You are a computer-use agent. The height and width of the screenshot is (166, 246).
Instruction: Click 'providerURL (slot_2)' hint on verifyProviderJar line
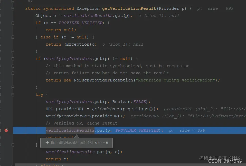click(x=157, y=116)
